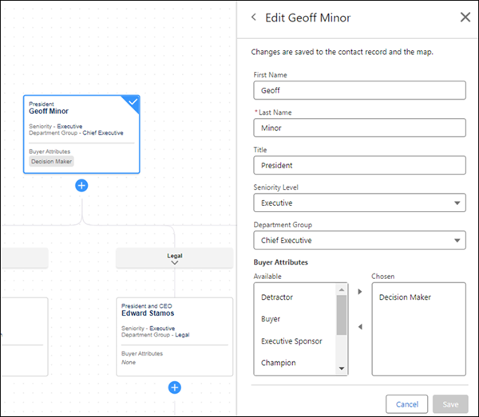Select Champion in the Available list

pyautogui.click(x=279, y=363)
